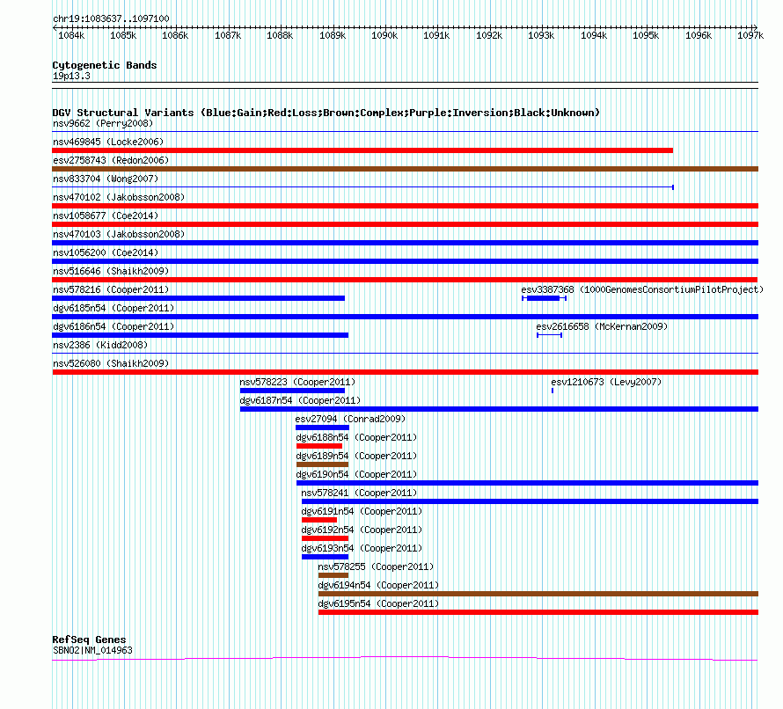Click the esv1210673 (Levy2007) label
This screenshot has height=709, width=783.
606,382
